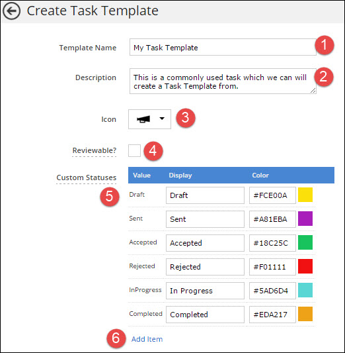Click the #F01111 color code field

272,267
